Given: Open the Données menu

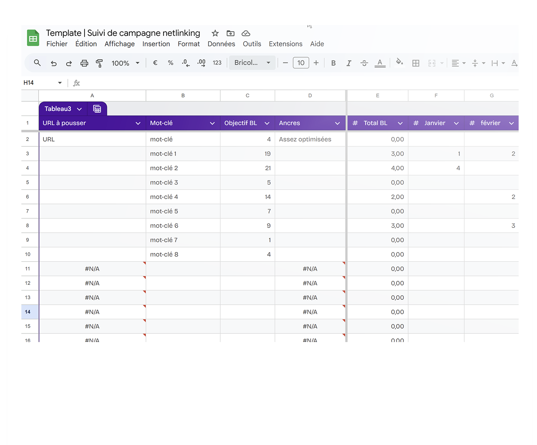Looking at the screenshot, I should click(x=221, y=44).
